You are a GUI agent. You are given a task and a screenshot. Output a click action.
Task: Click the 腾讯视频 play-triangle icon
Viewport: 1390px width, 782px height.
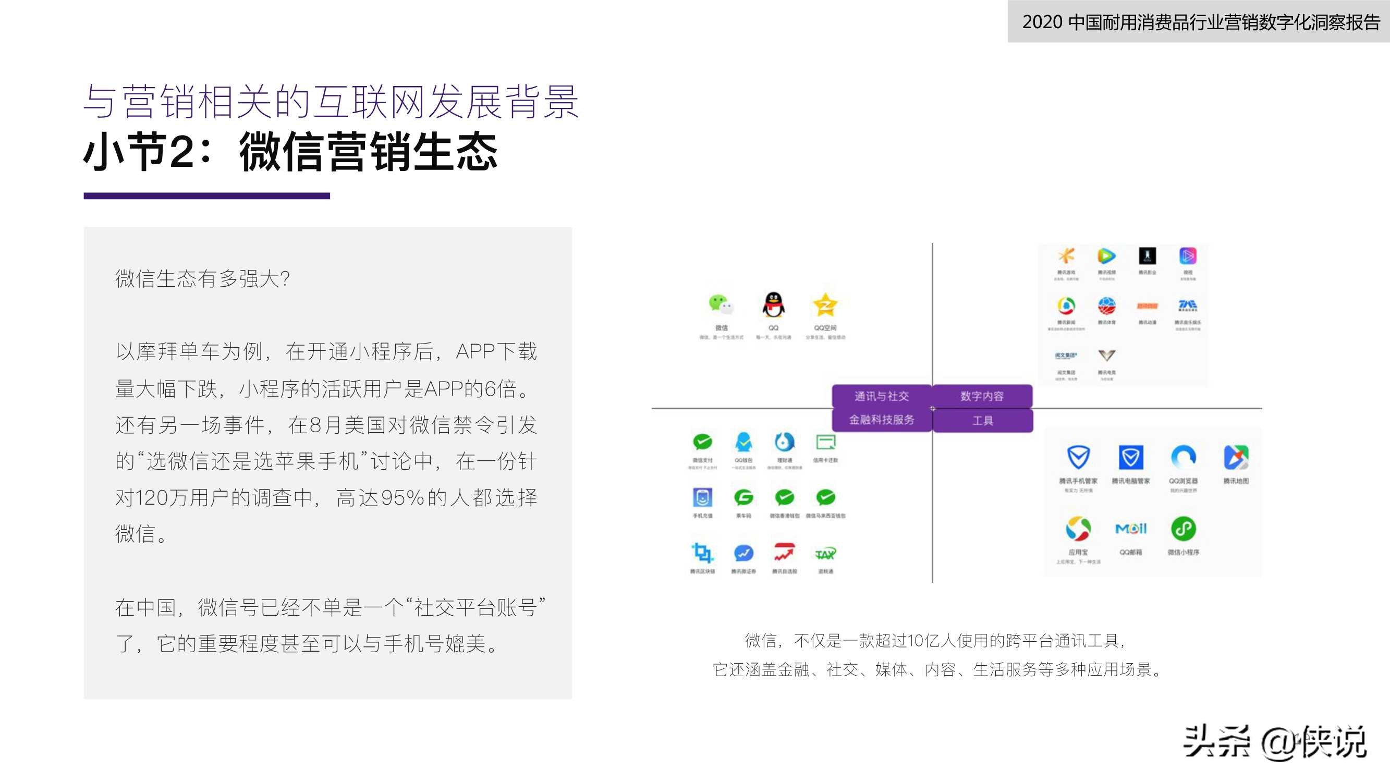coord(1107,255)
